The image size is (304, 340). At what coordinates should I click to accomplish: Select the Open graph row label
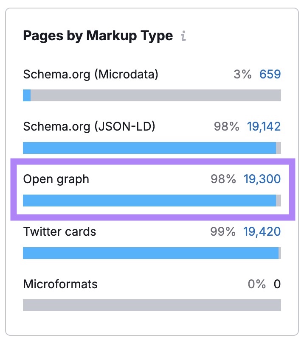(56, 179)
